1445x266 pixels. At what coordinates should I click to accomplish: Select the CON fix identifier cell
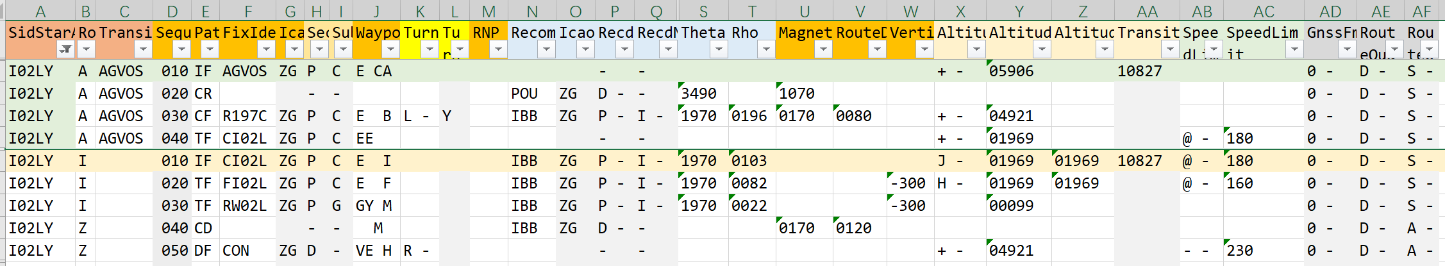235,251
